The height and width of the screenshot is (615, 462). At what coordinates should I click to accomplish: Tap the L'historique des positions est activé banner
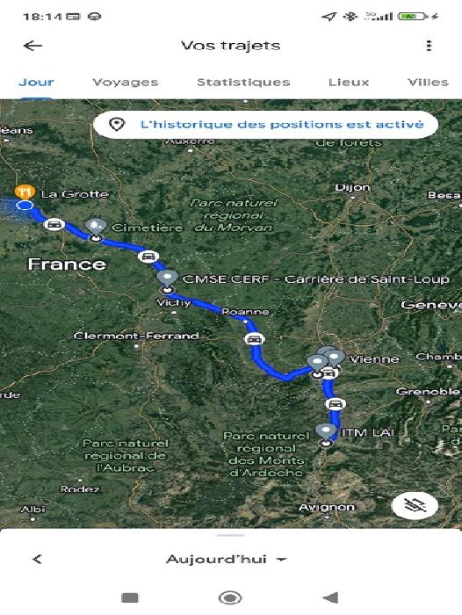(x=266, y=125)
